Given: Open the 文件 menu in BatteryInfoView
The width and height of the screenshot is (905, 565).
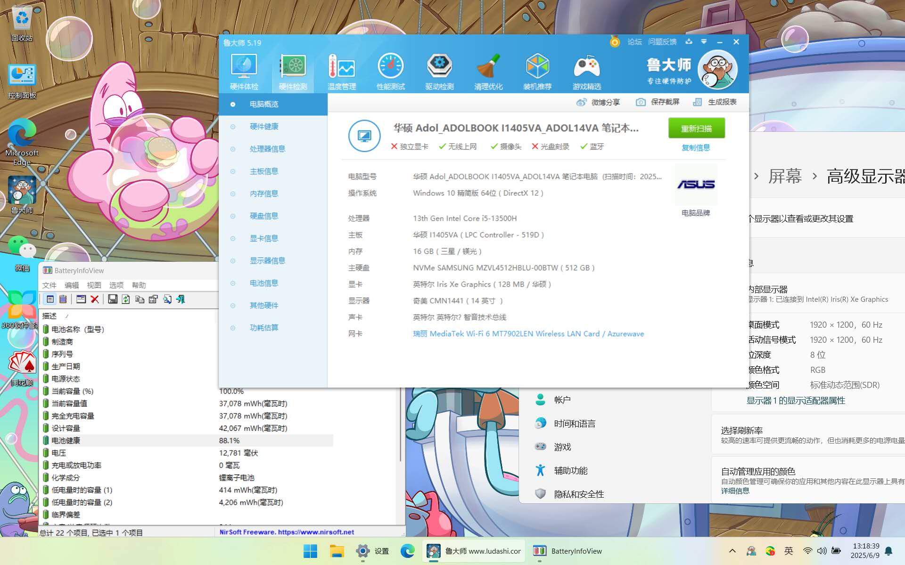Looking at the screenshot, I should tap(49, 285).
